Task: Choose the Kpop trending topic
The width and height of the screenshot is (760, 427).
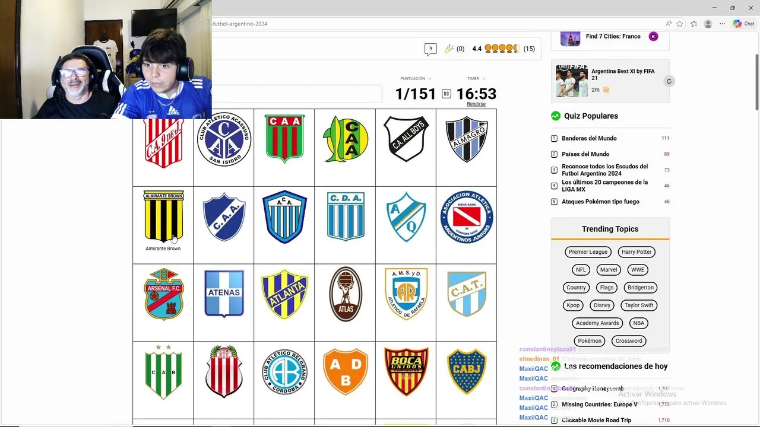Action: pyautogui.click(x=573, y=305)
